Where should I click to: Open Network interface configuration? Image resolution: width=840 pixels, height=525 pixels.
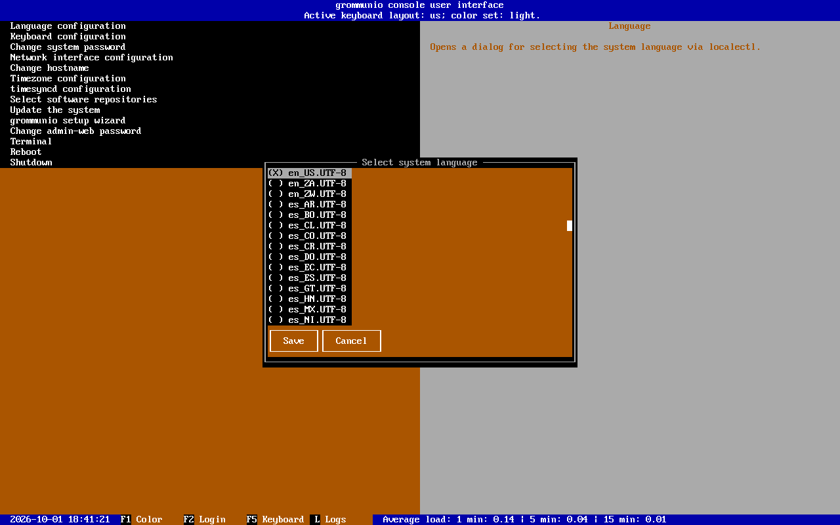(92, 58)
